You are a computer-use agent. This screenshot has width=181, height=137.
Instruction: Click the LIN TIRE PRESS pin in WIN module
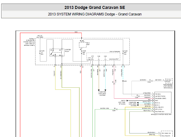coord(160,96)
